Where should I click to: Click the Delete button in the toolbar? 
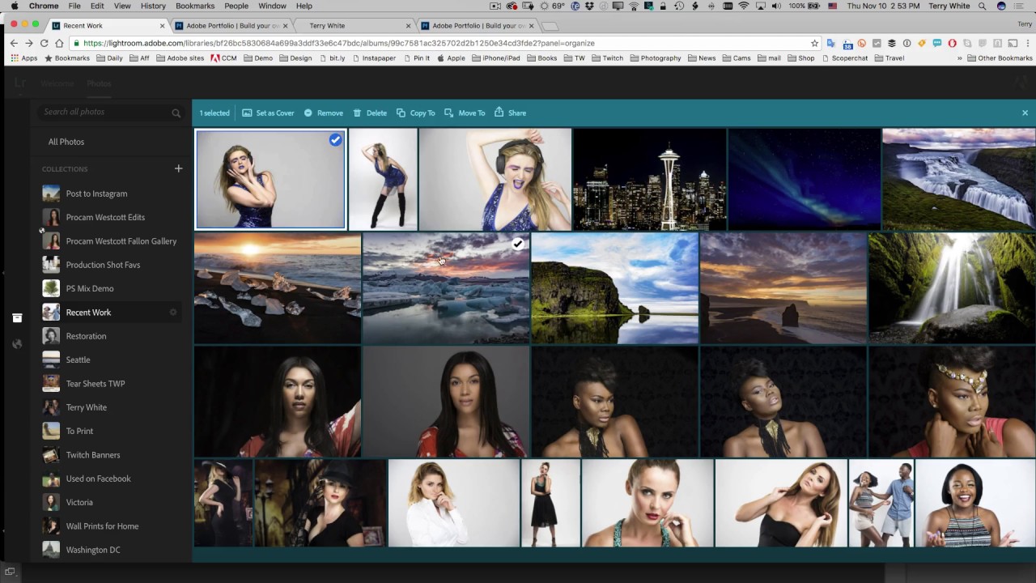tap(370, 113)
